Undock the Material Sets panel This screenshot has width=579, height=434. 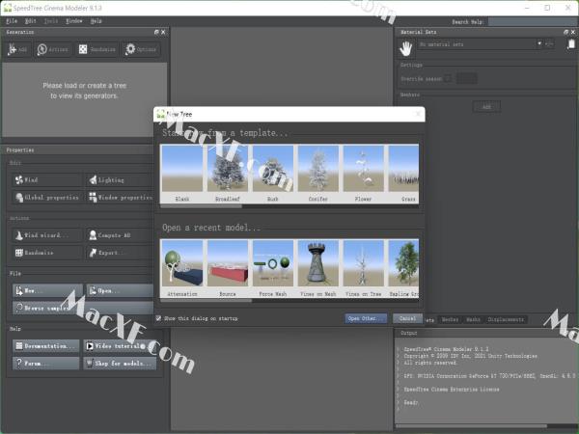[566, 32]
